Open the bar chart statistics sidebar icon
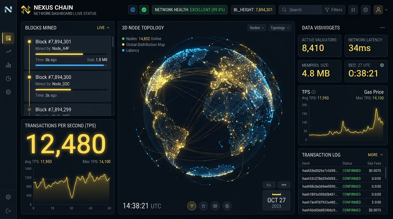This screenshot has width=393, height=219. 8,65
